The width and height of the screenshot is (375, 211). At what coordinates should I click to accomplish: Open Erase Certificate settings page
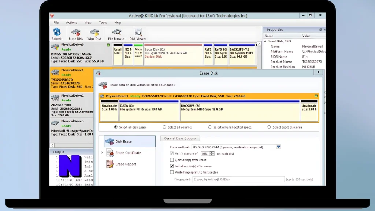(128, 153)
